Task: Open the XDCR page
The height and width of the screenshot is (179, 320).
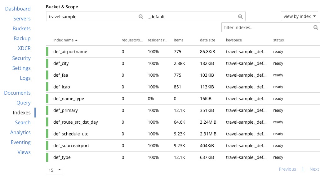Action: [x=24, y=48]
